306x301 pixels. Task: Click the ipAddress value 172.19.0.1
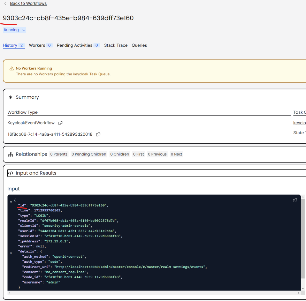56,241
